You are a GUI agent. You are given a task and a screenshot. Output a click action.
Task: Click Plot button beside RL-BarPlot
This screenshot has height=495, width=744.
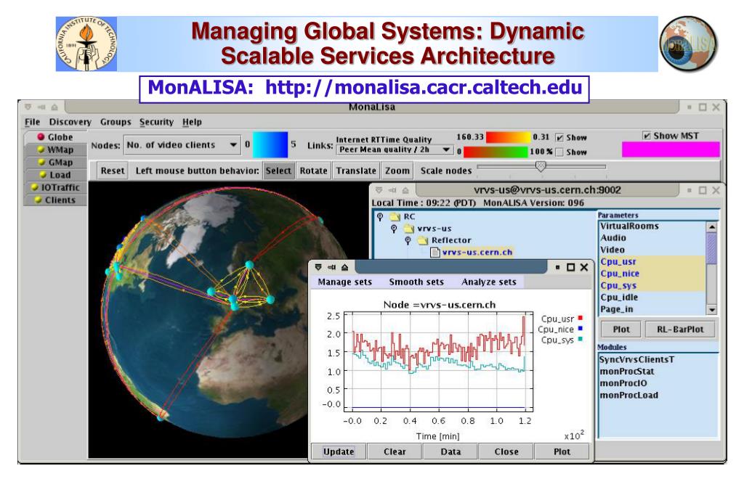coord(621,330)
